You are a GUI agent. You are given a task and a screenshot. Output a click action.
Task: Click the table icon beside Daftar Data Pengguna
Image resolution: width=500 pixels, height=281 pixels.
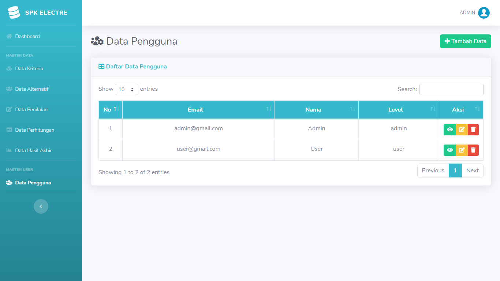[101, 67]
